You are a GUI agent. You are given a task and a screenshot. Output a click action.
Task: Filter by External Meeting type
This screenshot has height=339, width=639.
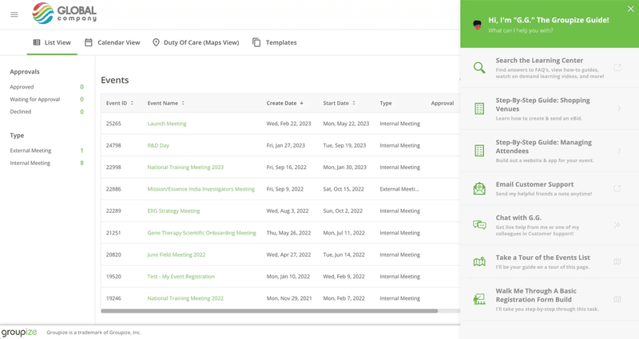click(30, 150)
